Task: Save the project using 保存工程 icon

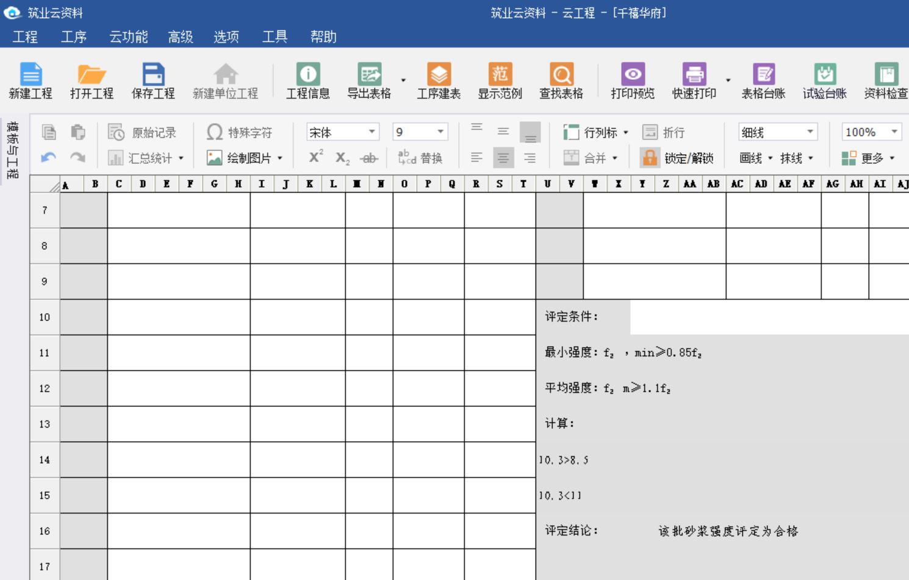Action: pyautogui.click(x=153, y=74)
